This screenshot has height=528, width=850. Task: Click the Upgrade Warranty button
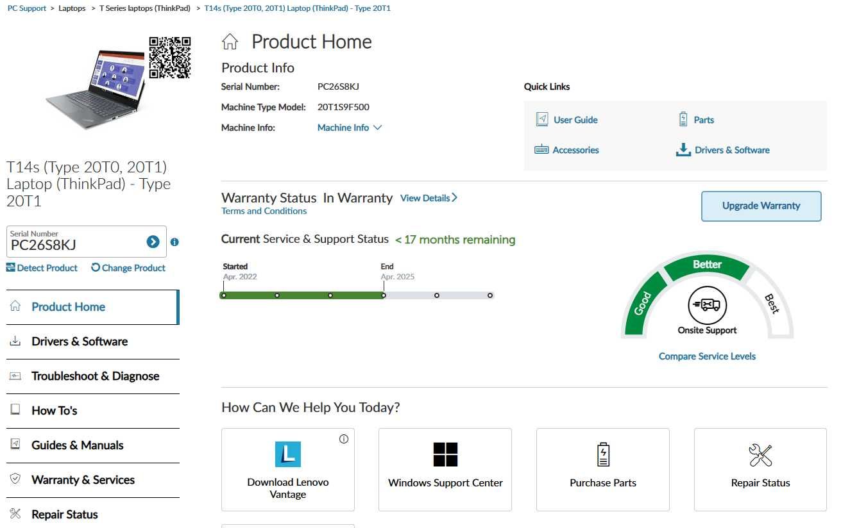tap(761, 206)
